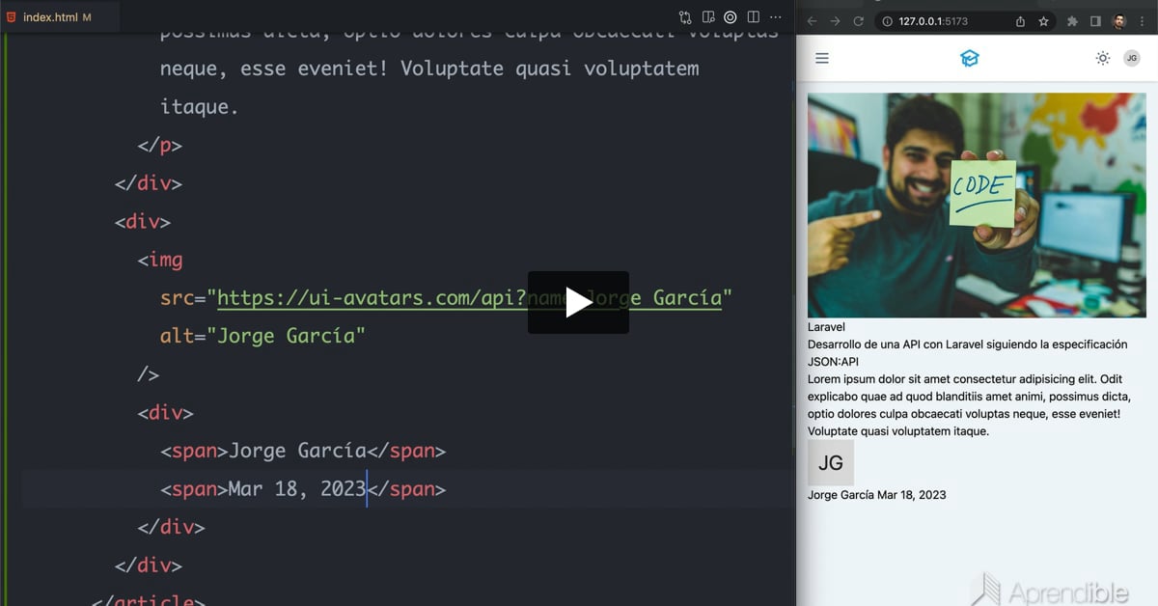Toggle the browser side panel icon
The width and height of the screenshot is (1158, 606).
coord(1095,21)
